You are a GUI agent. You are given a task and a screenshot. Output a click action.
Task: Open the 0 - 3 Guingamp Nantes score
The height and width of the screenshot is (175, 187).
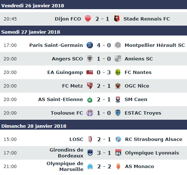point(104,72)
